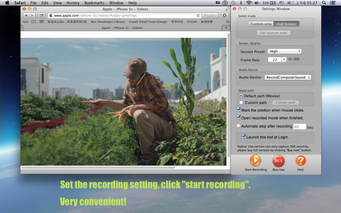341x213 pixels.
Task: Open the File menu
Action: coord(33,3)
